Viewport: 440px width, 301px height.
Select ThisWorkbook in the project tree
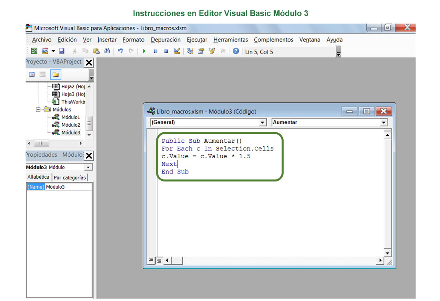(x=69, y=102)
